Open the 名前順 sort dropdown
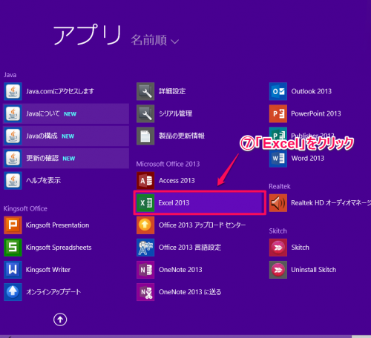The image size is (371, 338). coord(155,40)
